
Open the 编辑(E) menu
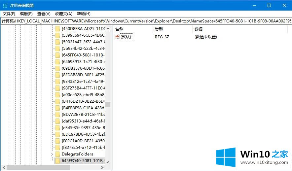coord(26,14)
